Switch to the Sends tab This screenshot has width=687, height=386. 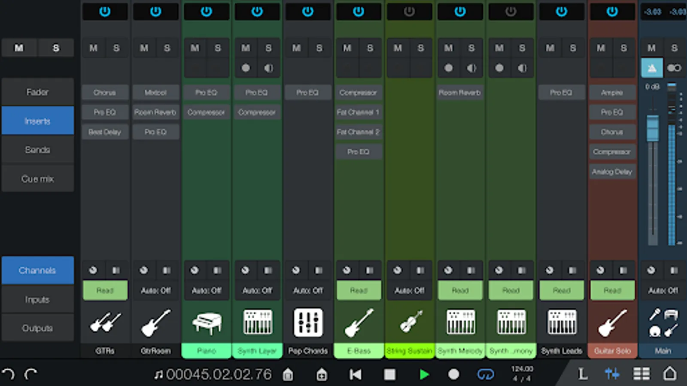click(38, 150)
